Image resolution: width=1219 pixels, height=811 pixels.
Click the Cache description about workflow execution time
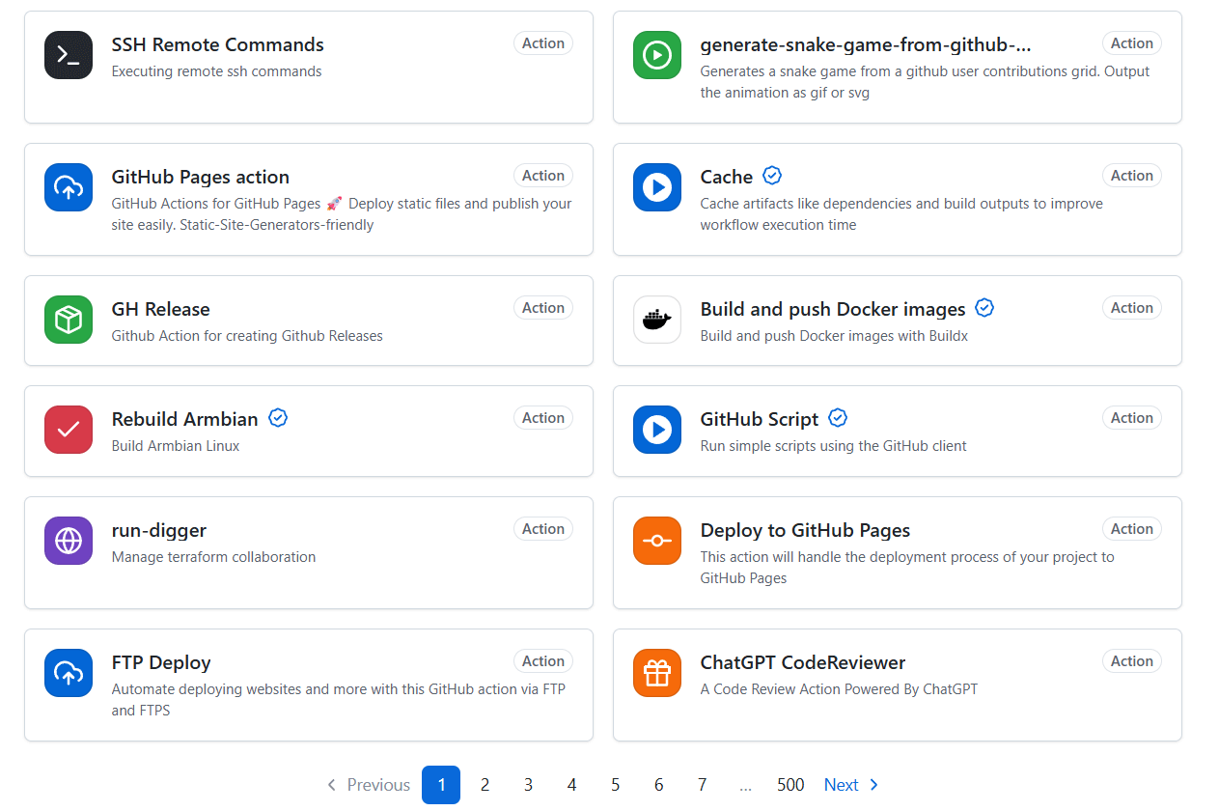(x=901, y=214)
